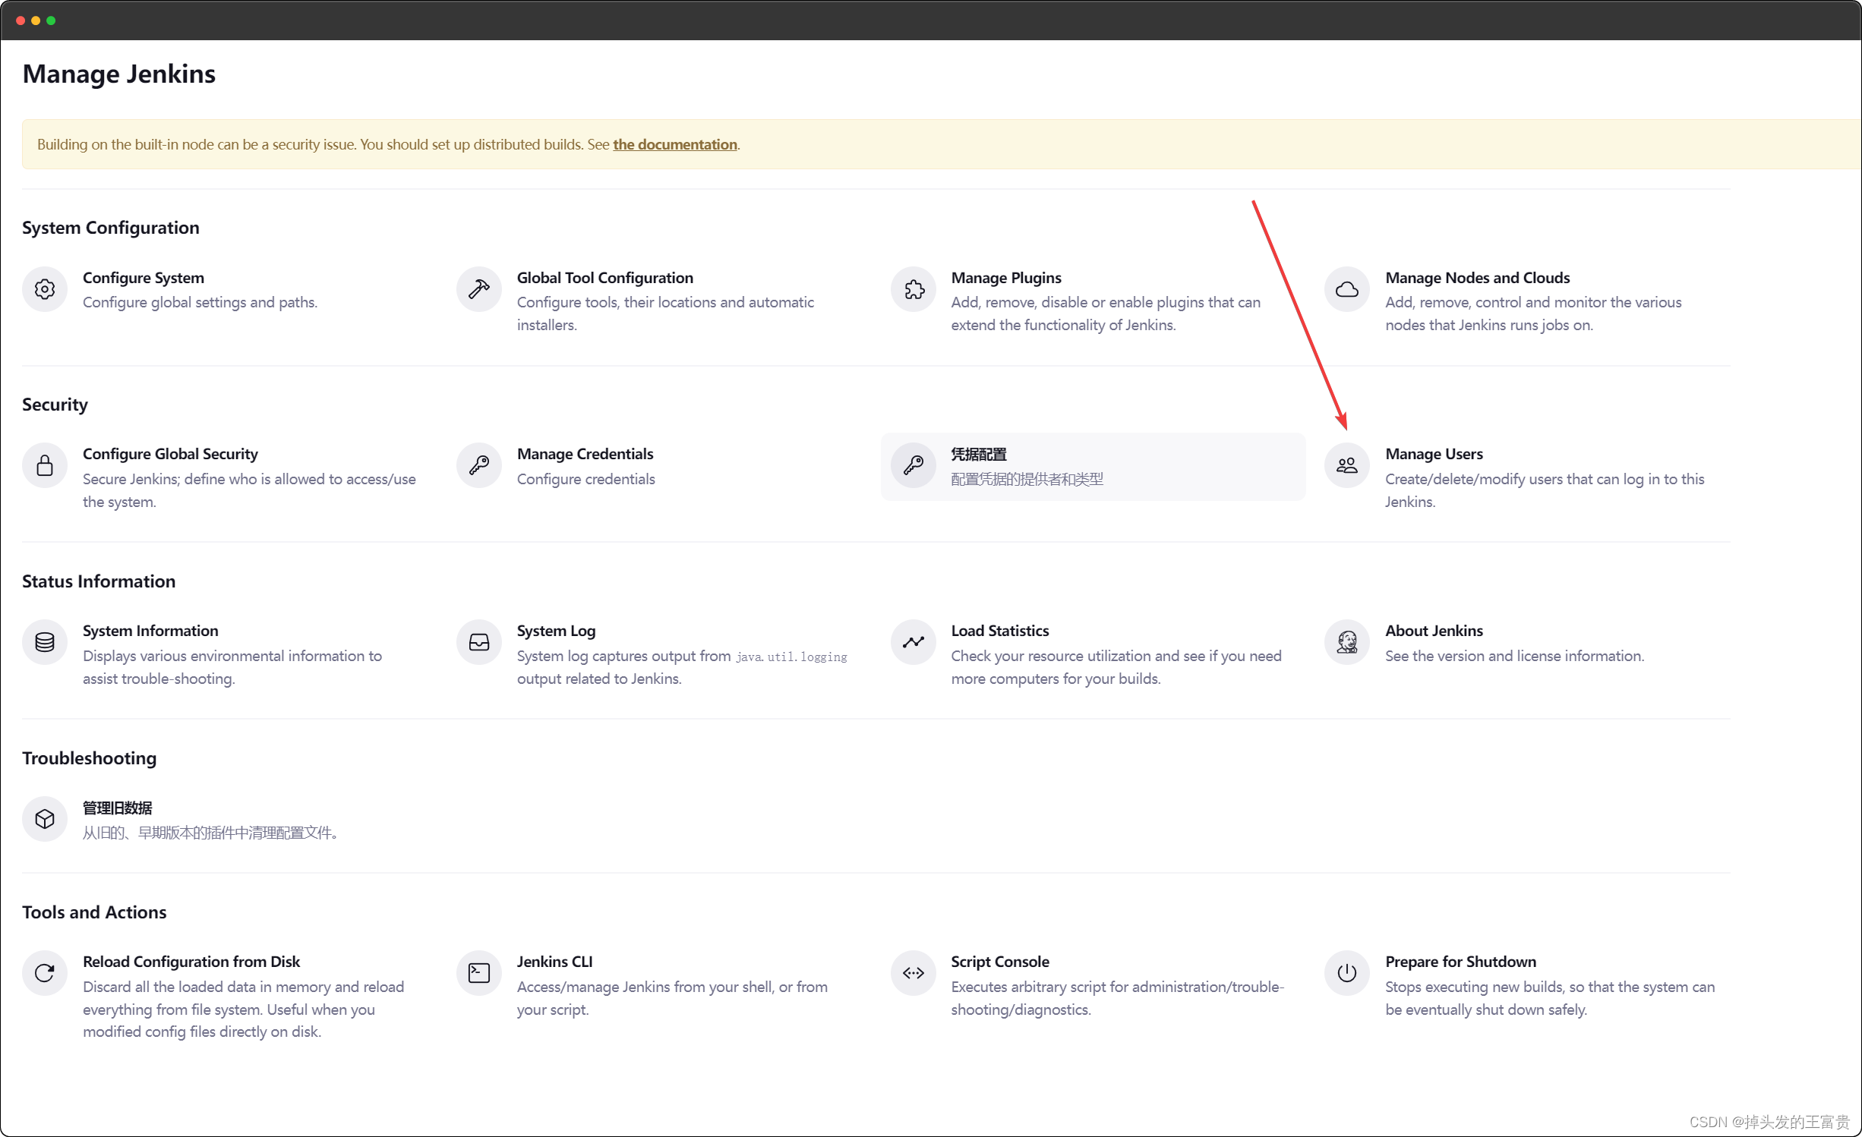
Task: Open Jenkins CLI title link
Action: [x=554, y=962]
